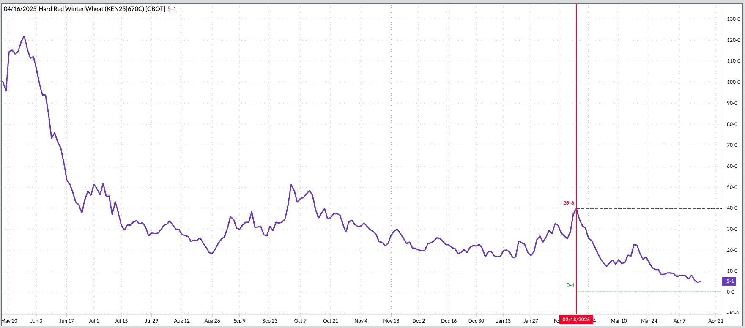
Task: Click the Sep 23 label on time axis
Action: [270, 321]
